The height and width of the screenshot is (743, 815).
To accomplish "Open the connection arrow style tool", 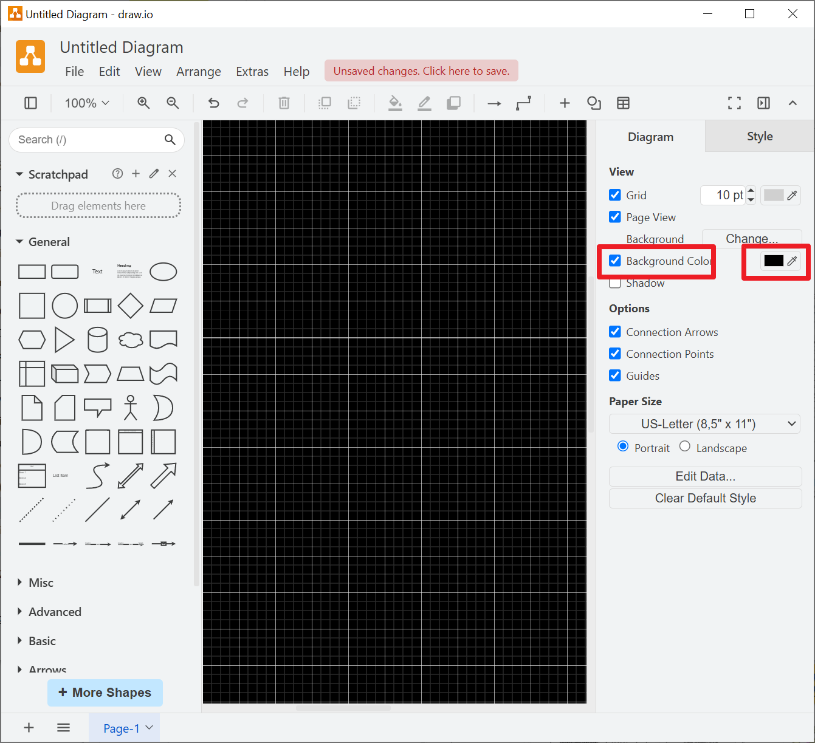I will pos(494,103).
